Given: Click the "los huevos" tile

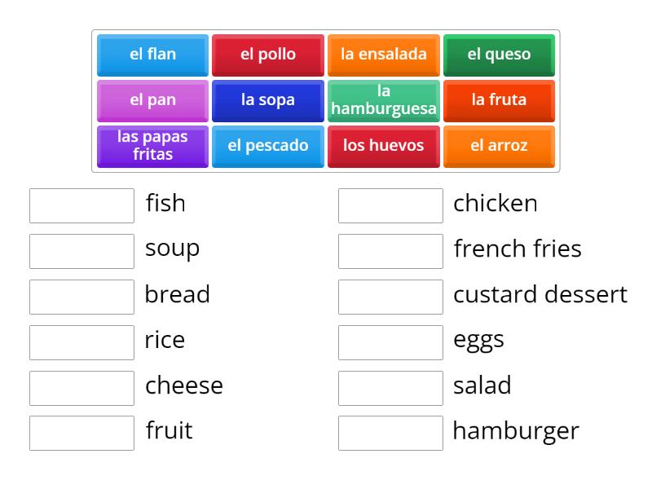Looking at the screenshot, I should [383, 146].
